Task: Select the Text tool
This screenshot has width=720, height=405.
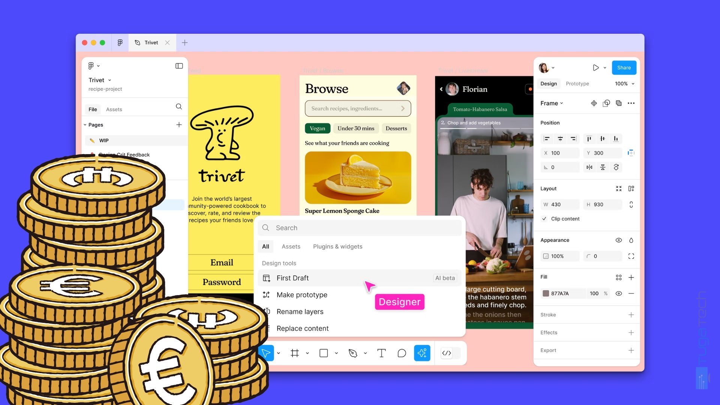Action: [381, 353]
